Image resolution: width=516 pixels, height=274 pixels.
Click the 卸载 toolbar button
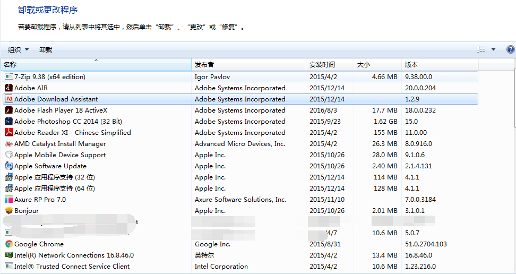pyautogui.click(x=46, y=50)
